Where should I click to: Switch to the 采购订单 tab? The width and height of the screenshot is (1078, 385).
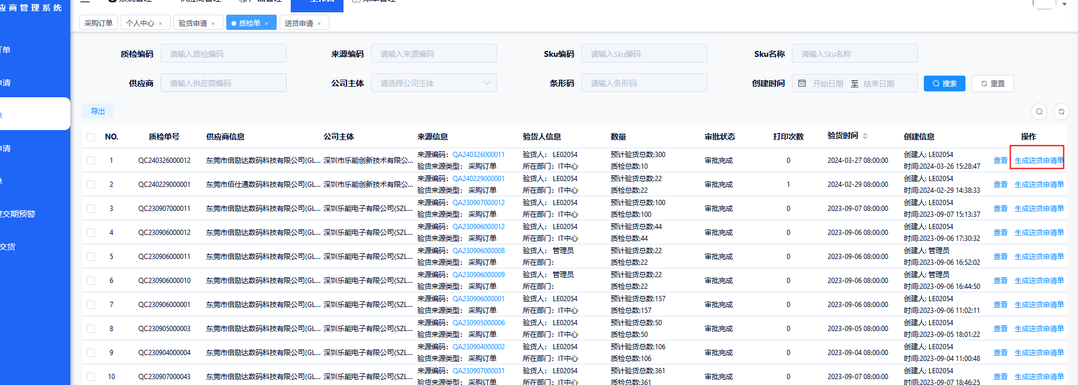click(x=98, y=23)
